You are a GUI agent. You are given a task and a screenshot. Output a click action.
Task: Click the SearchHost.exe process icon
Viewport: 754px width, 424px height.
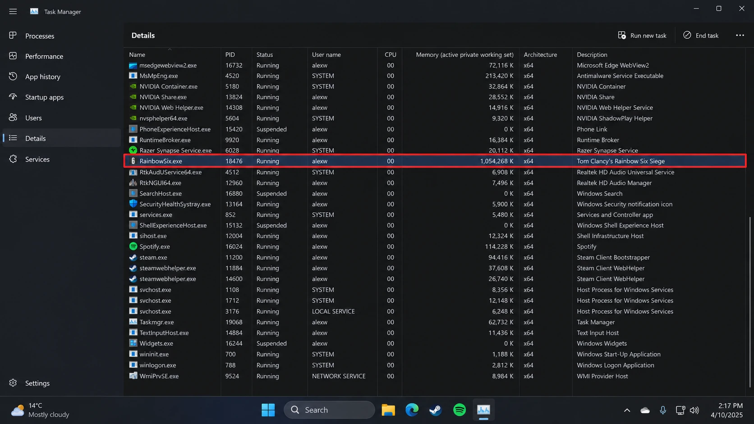click(x=133, y=193)
